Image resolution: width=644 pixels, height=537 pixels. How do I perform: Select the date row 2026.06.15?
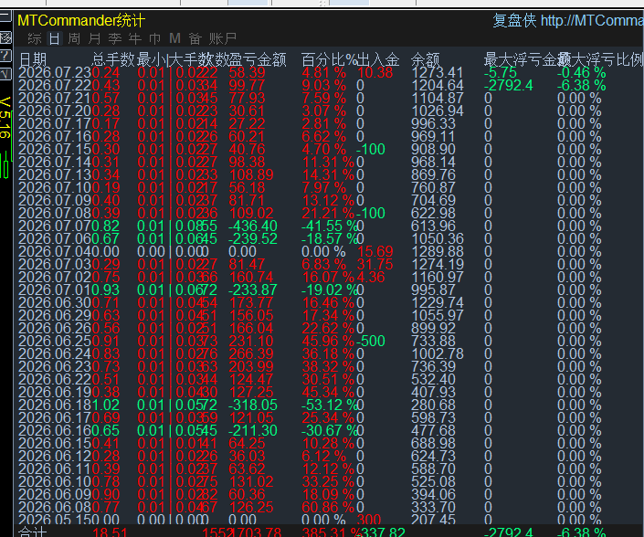pyautogui.click(x=55, y=443)
